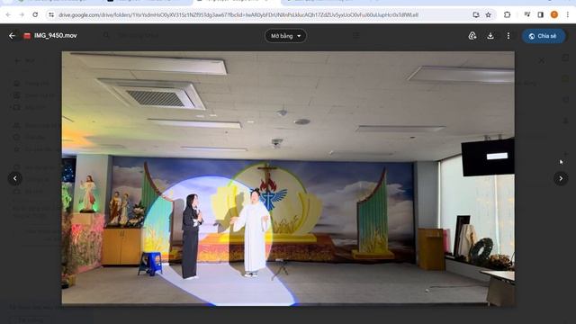Show the previous file with left arrow
The height and width of the screenshot is (324, 576).
(15, 178)
